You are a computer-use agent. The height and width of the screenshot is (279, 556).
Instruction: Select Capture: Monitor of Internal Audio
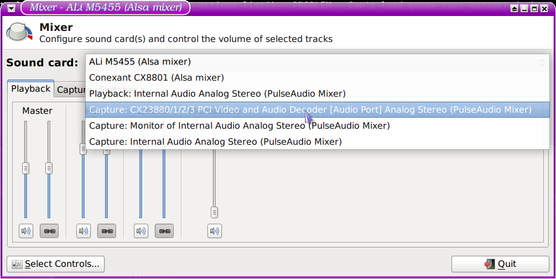click(x=239, y=126)
